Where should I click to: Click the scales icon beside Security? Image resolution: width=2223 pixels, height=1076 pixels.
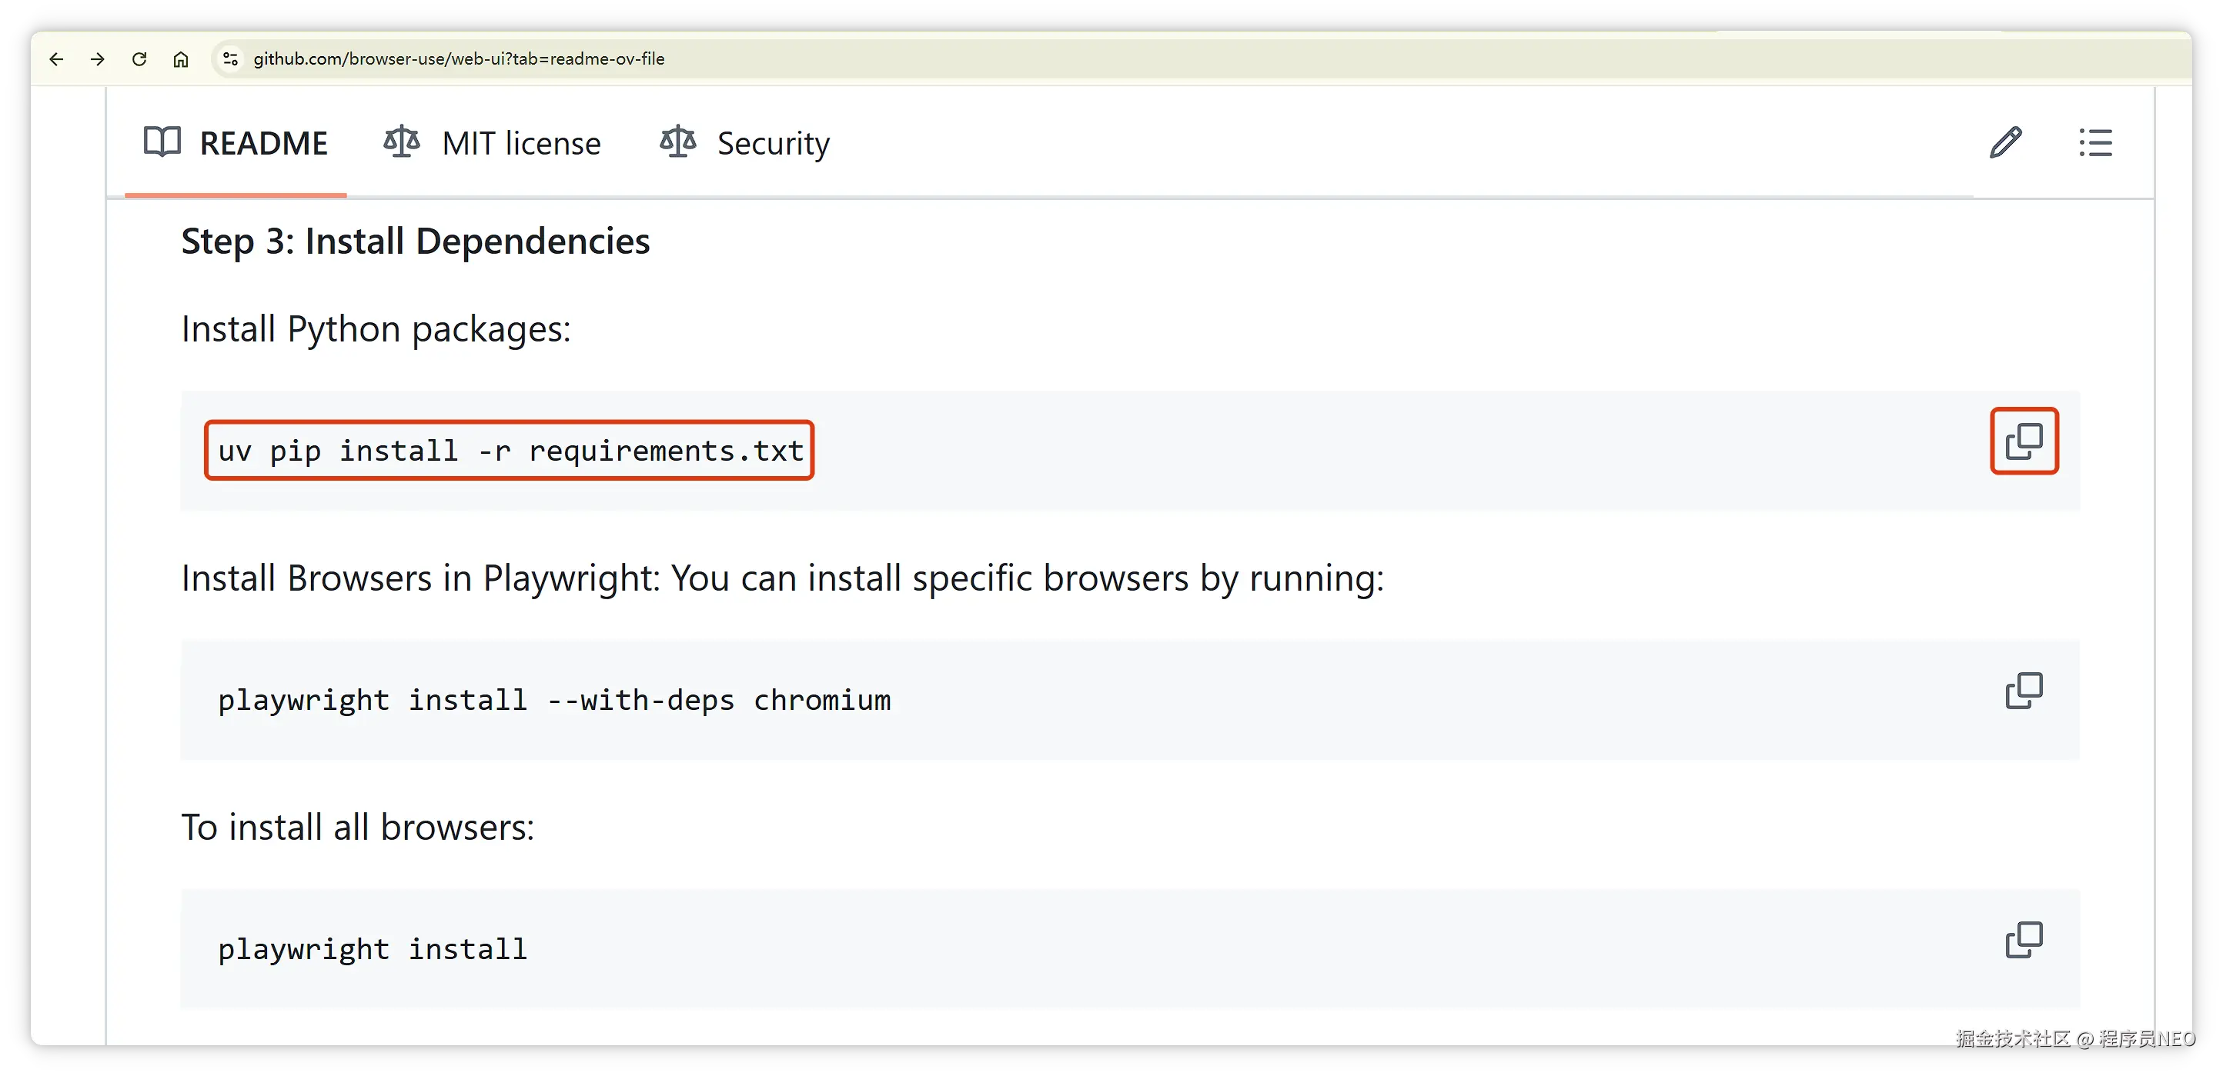click(677, 142)
